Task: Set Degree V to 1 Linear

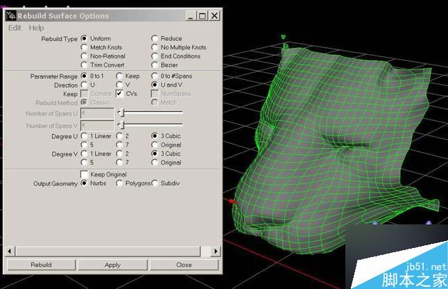Action: [x=84, y=154]
